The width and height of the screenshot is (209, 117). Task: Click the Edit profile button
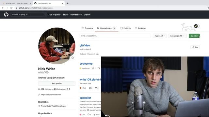(x=56, y=84)
